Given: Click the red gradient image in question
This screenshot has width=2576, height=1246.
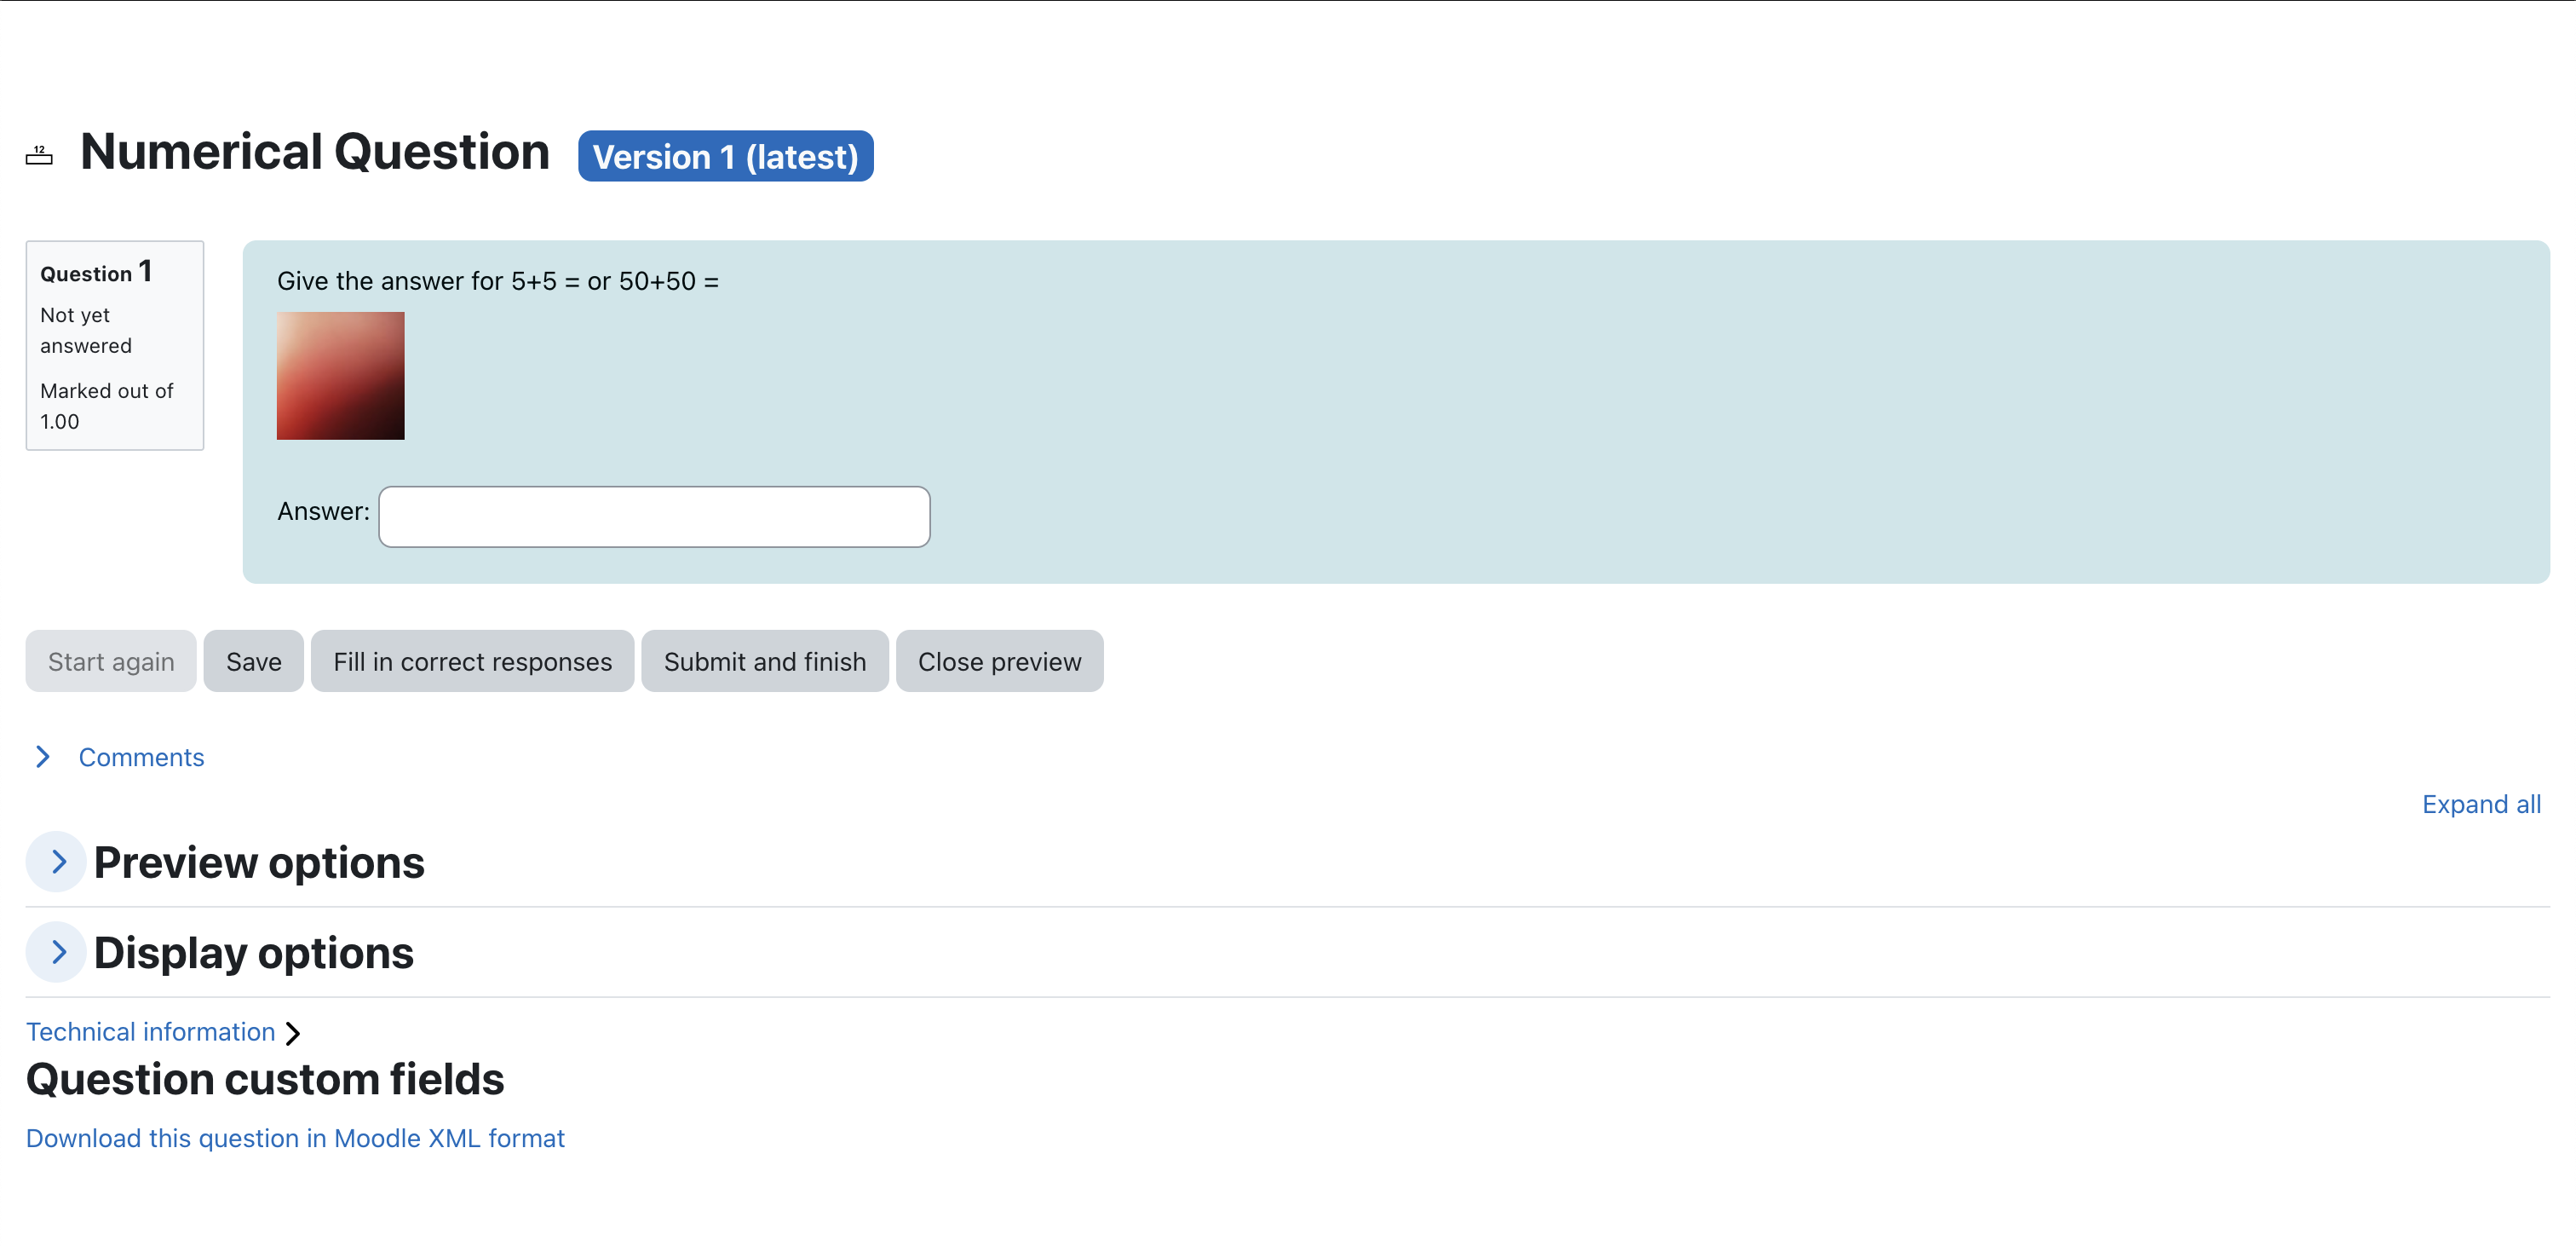Looking at the screenshot, I should (x=340, y=375).
